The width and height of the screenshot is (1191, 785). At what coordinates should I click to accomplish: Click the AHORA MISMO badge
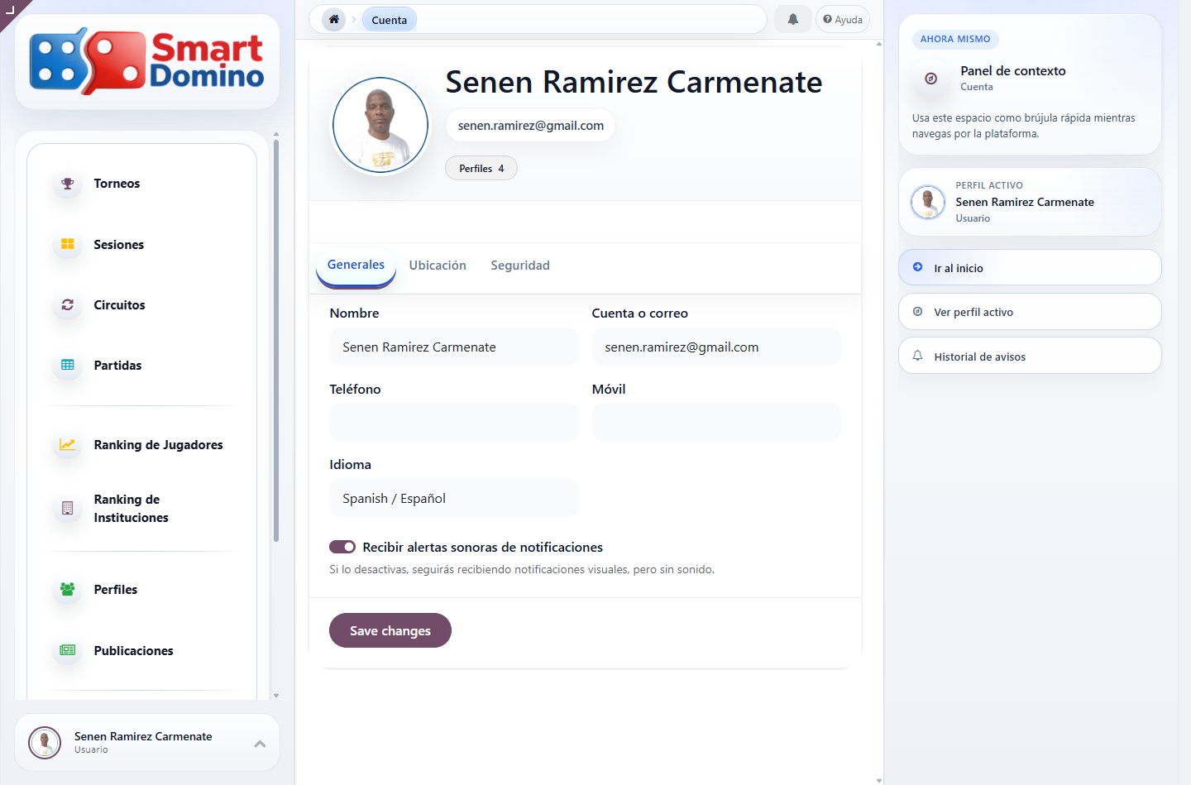[955, 39]
